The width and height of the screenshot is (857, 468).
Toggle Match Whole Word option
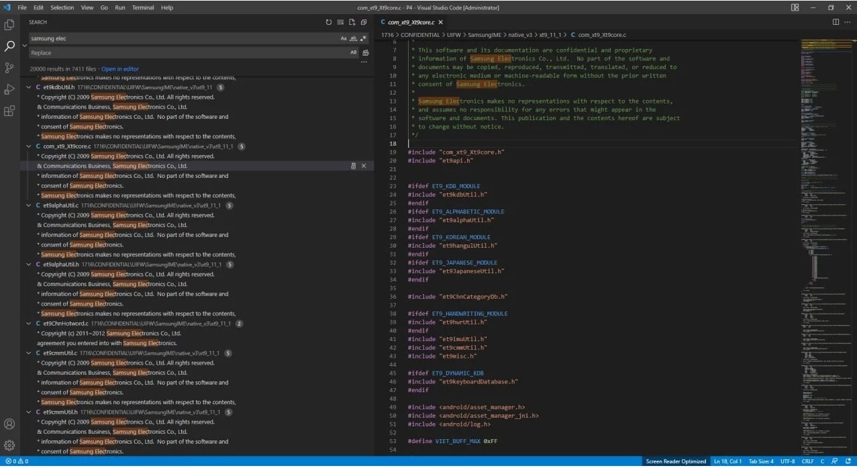pos(353,39)
